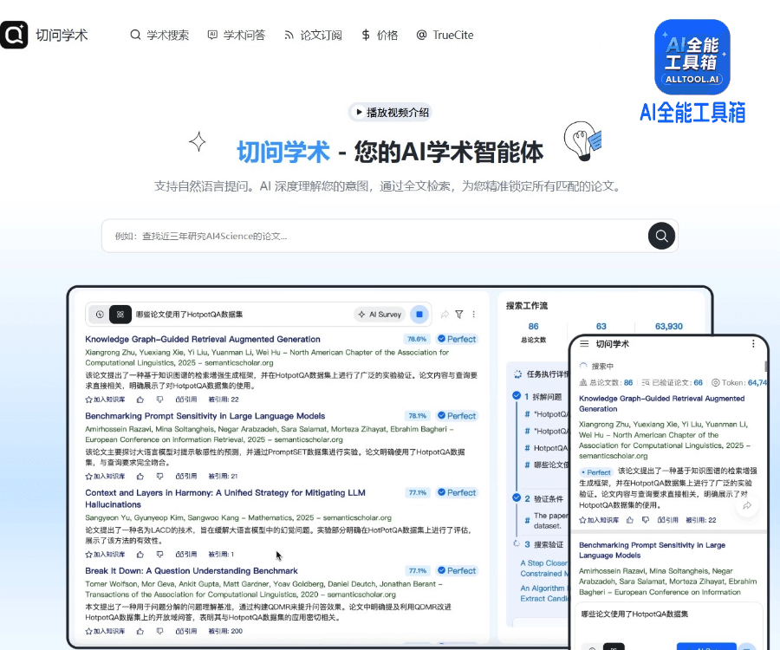This screenshot has height=650, width=780.
Task: Open the 学术搜索 nav item
Action: tap(159, 35)
